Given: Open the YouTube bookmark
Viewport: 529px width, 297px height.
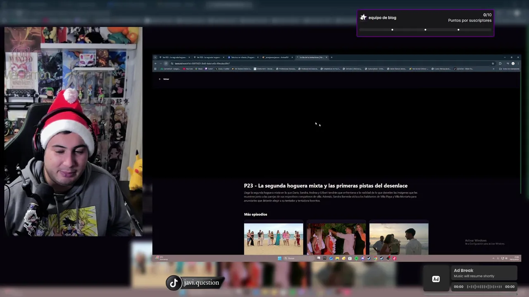Looking at the screenshot, I should click(188, 68).
